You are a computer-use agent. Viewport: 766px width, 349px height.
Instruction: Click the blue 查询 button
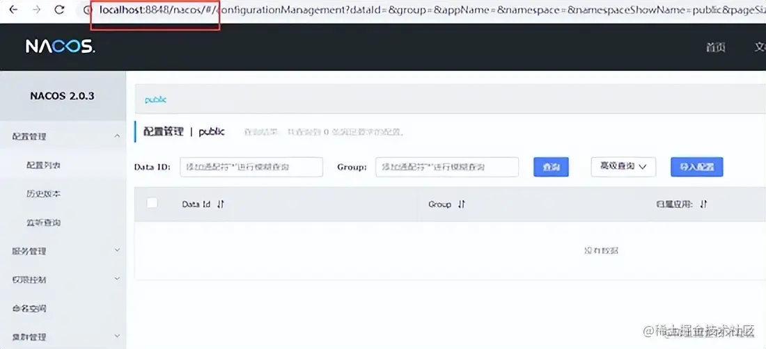point(551,167)
